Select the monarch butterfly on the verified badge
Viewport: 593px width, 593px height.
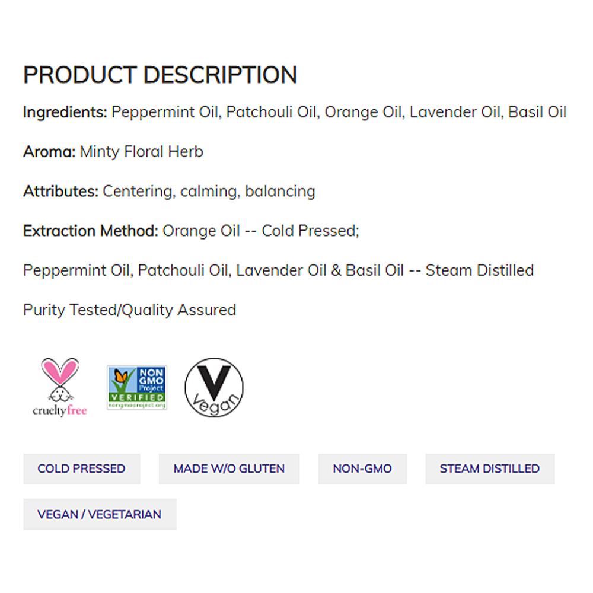pos(121,377)
